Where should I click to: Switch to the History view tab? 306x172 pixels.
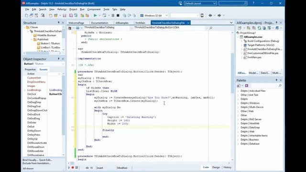click(228, 167)
